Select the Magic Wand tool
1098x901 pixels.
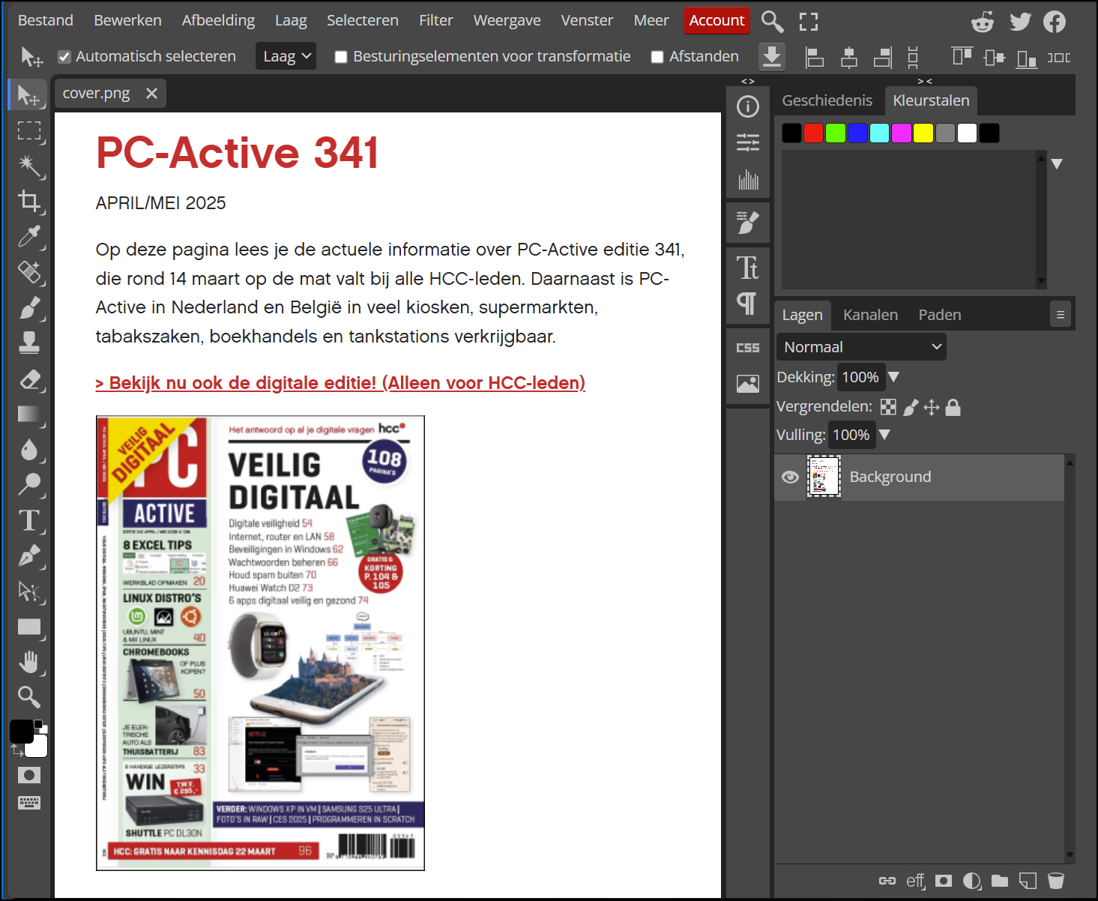click(29, 166)
